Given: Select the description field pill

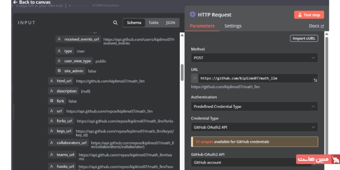Looking at the screenshot, I should click(x=63, y=91).
